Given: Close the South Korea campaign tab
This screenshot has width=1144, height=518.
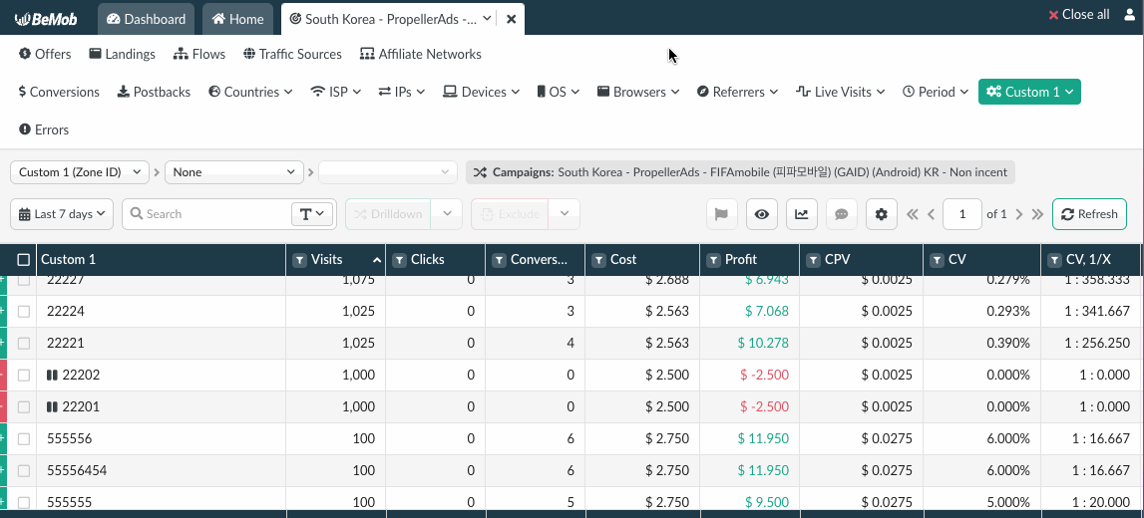Looking at the screenshot, I should point(511,19).
